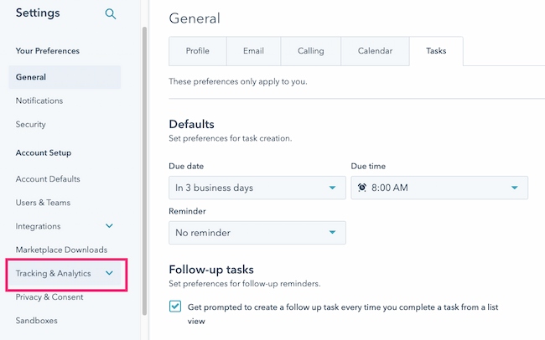Screen dimensions: 545x340
Task: Open the Calling tab
Action: [x=310, y=51]
